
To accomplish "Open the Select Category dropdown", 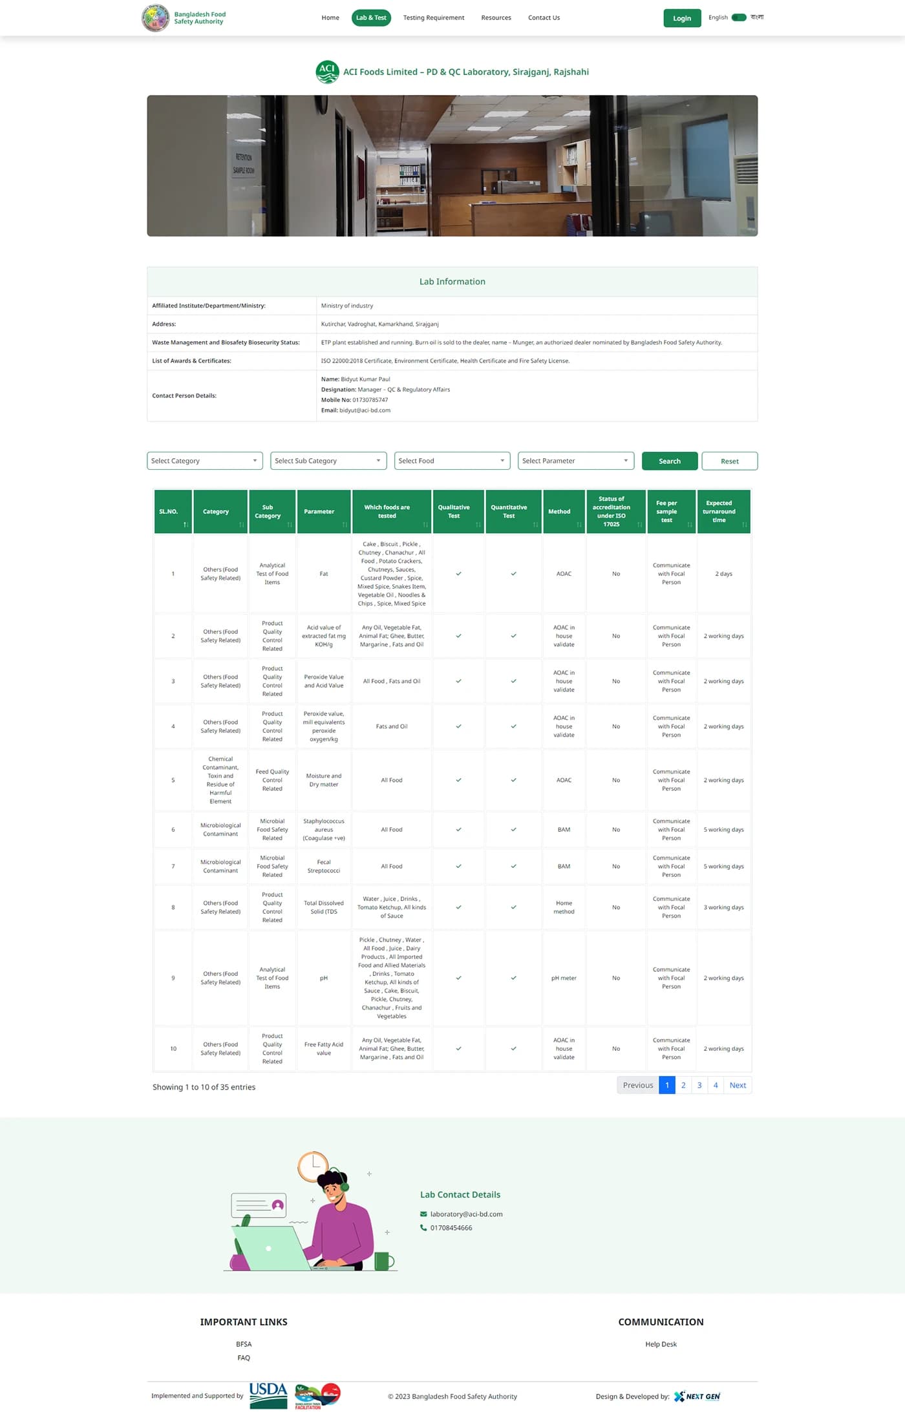I will 204,461.
